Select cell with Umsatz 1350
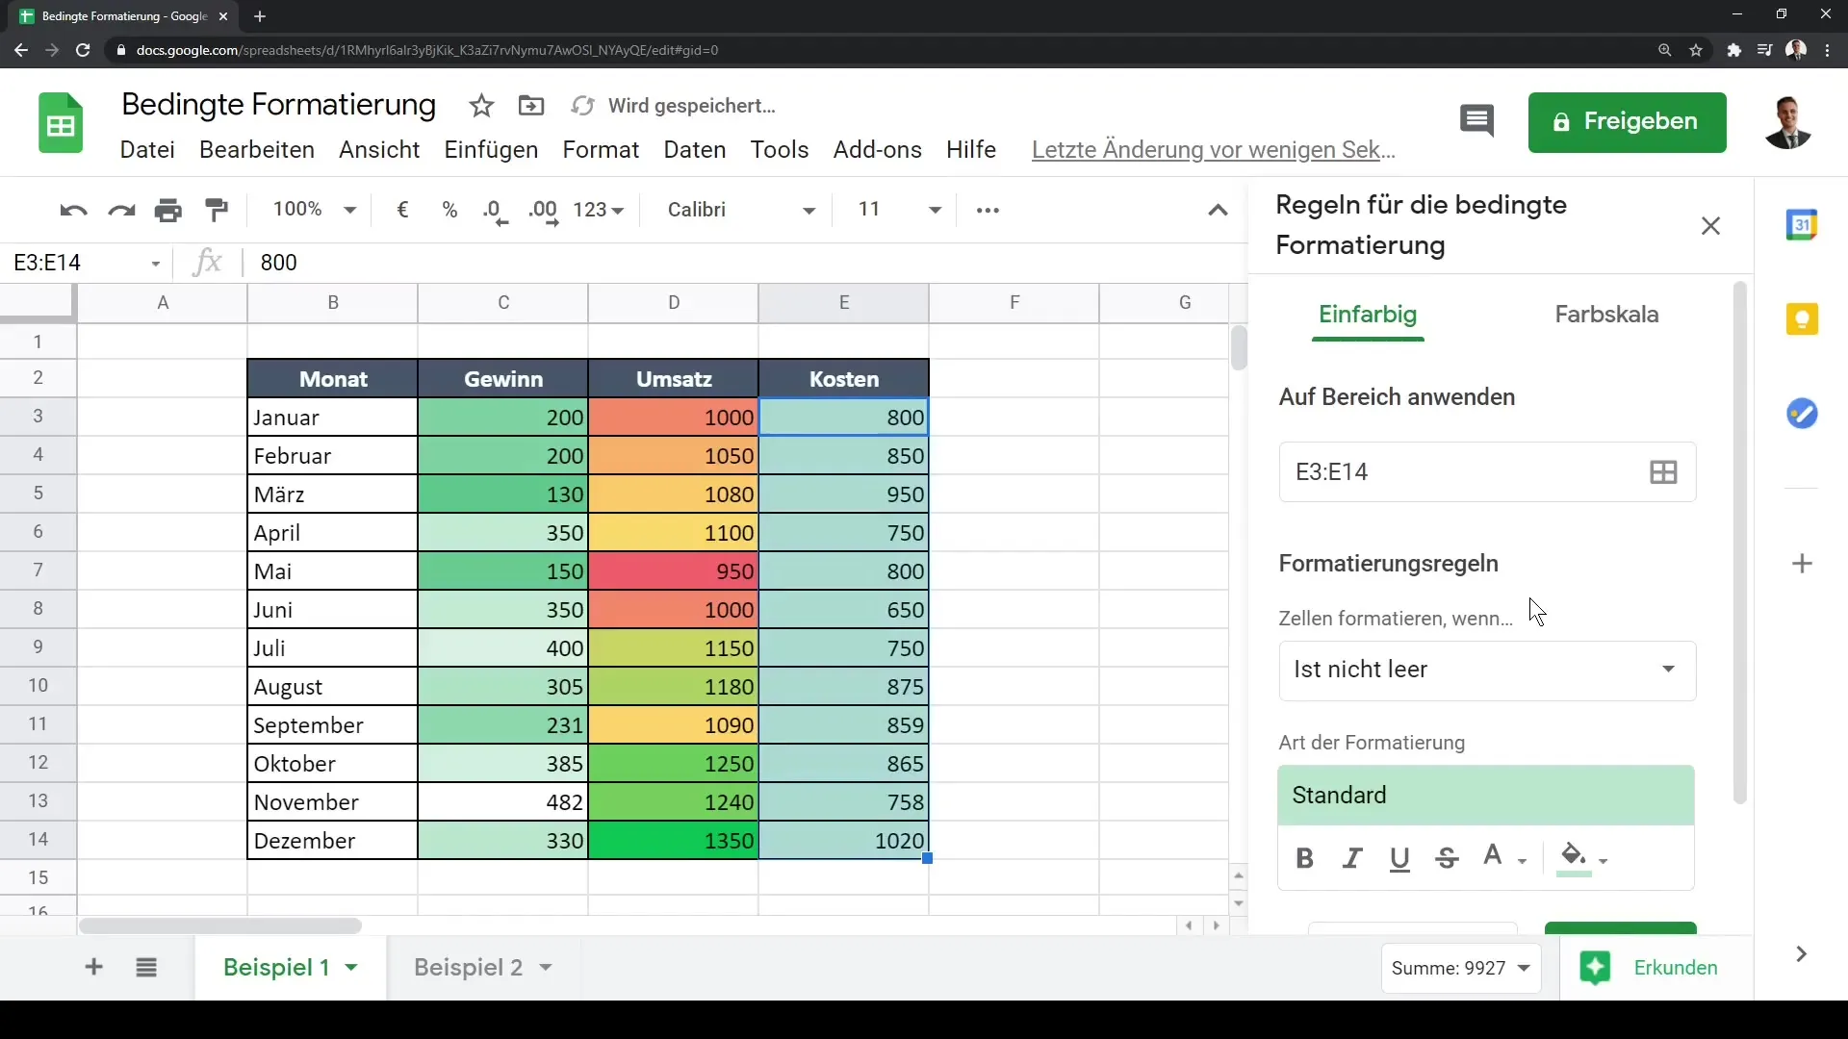The height and width of the screenshot is (1039, 1848). [x=673, y=840]
